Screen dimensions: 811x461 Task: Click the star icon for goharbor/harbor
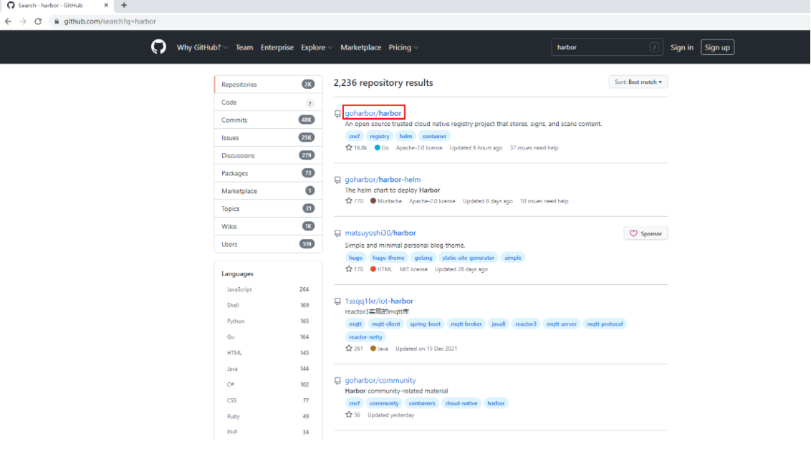click(x=349, y=147)
